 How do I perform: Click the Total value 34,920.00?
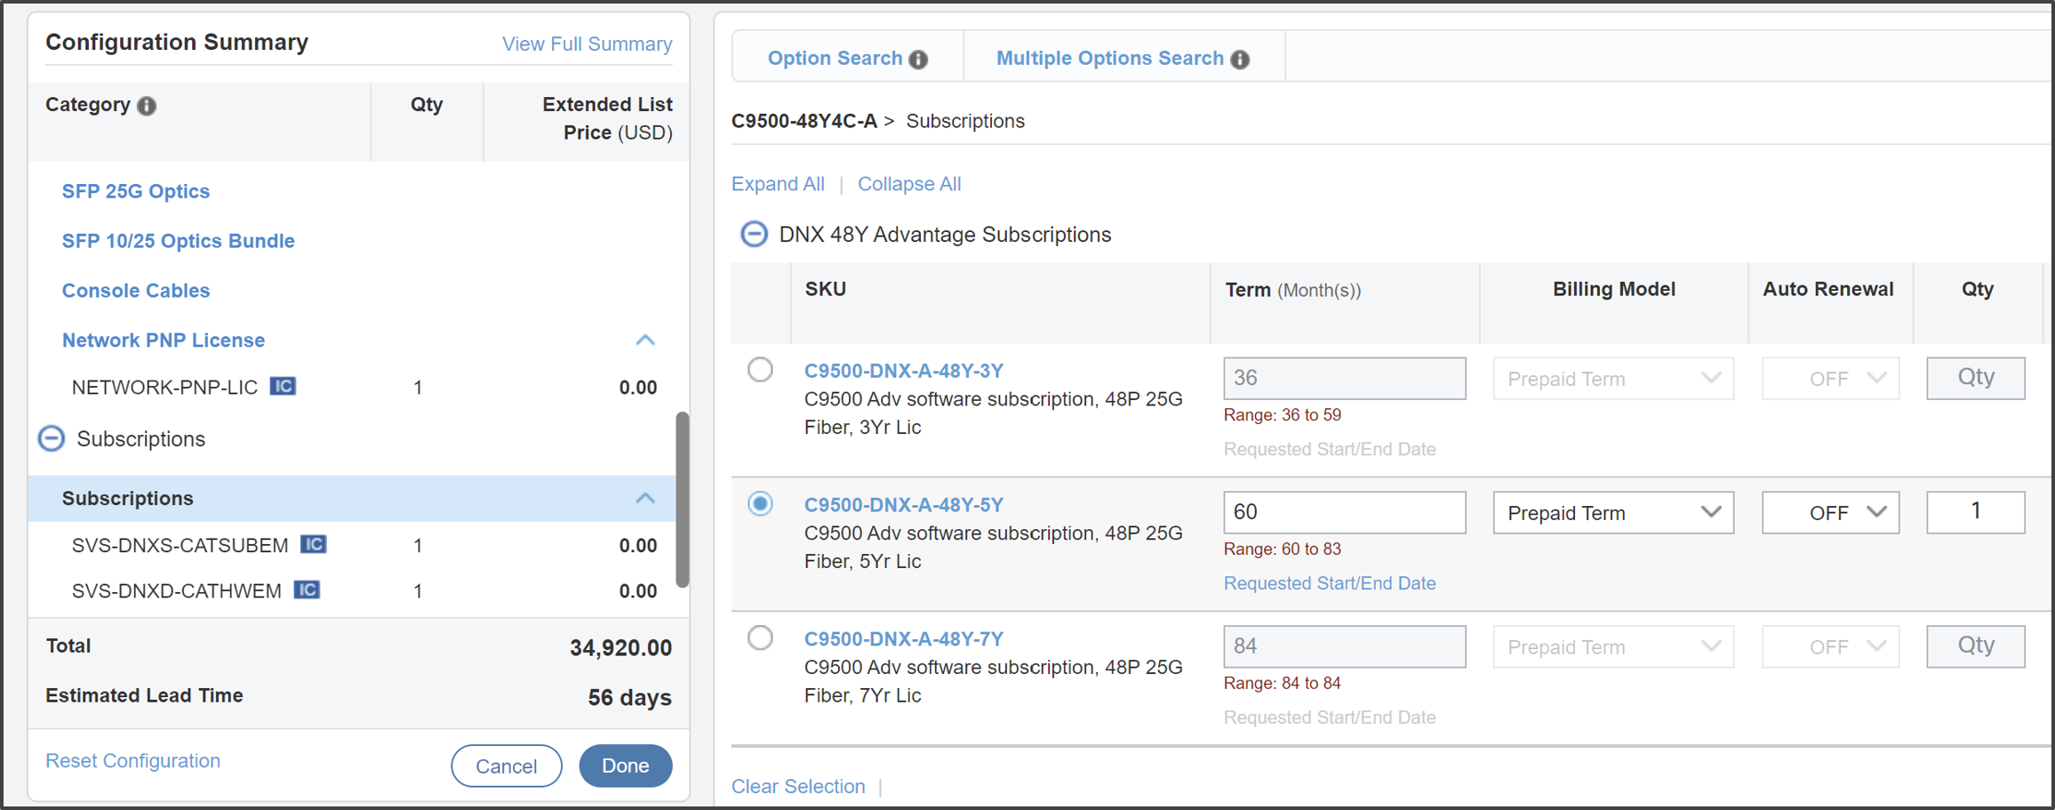point(620,647)
